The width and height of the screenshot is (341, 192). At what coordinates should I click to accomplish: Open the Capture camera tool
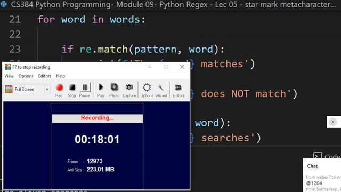pyautogui.click(x=129, y=90)
